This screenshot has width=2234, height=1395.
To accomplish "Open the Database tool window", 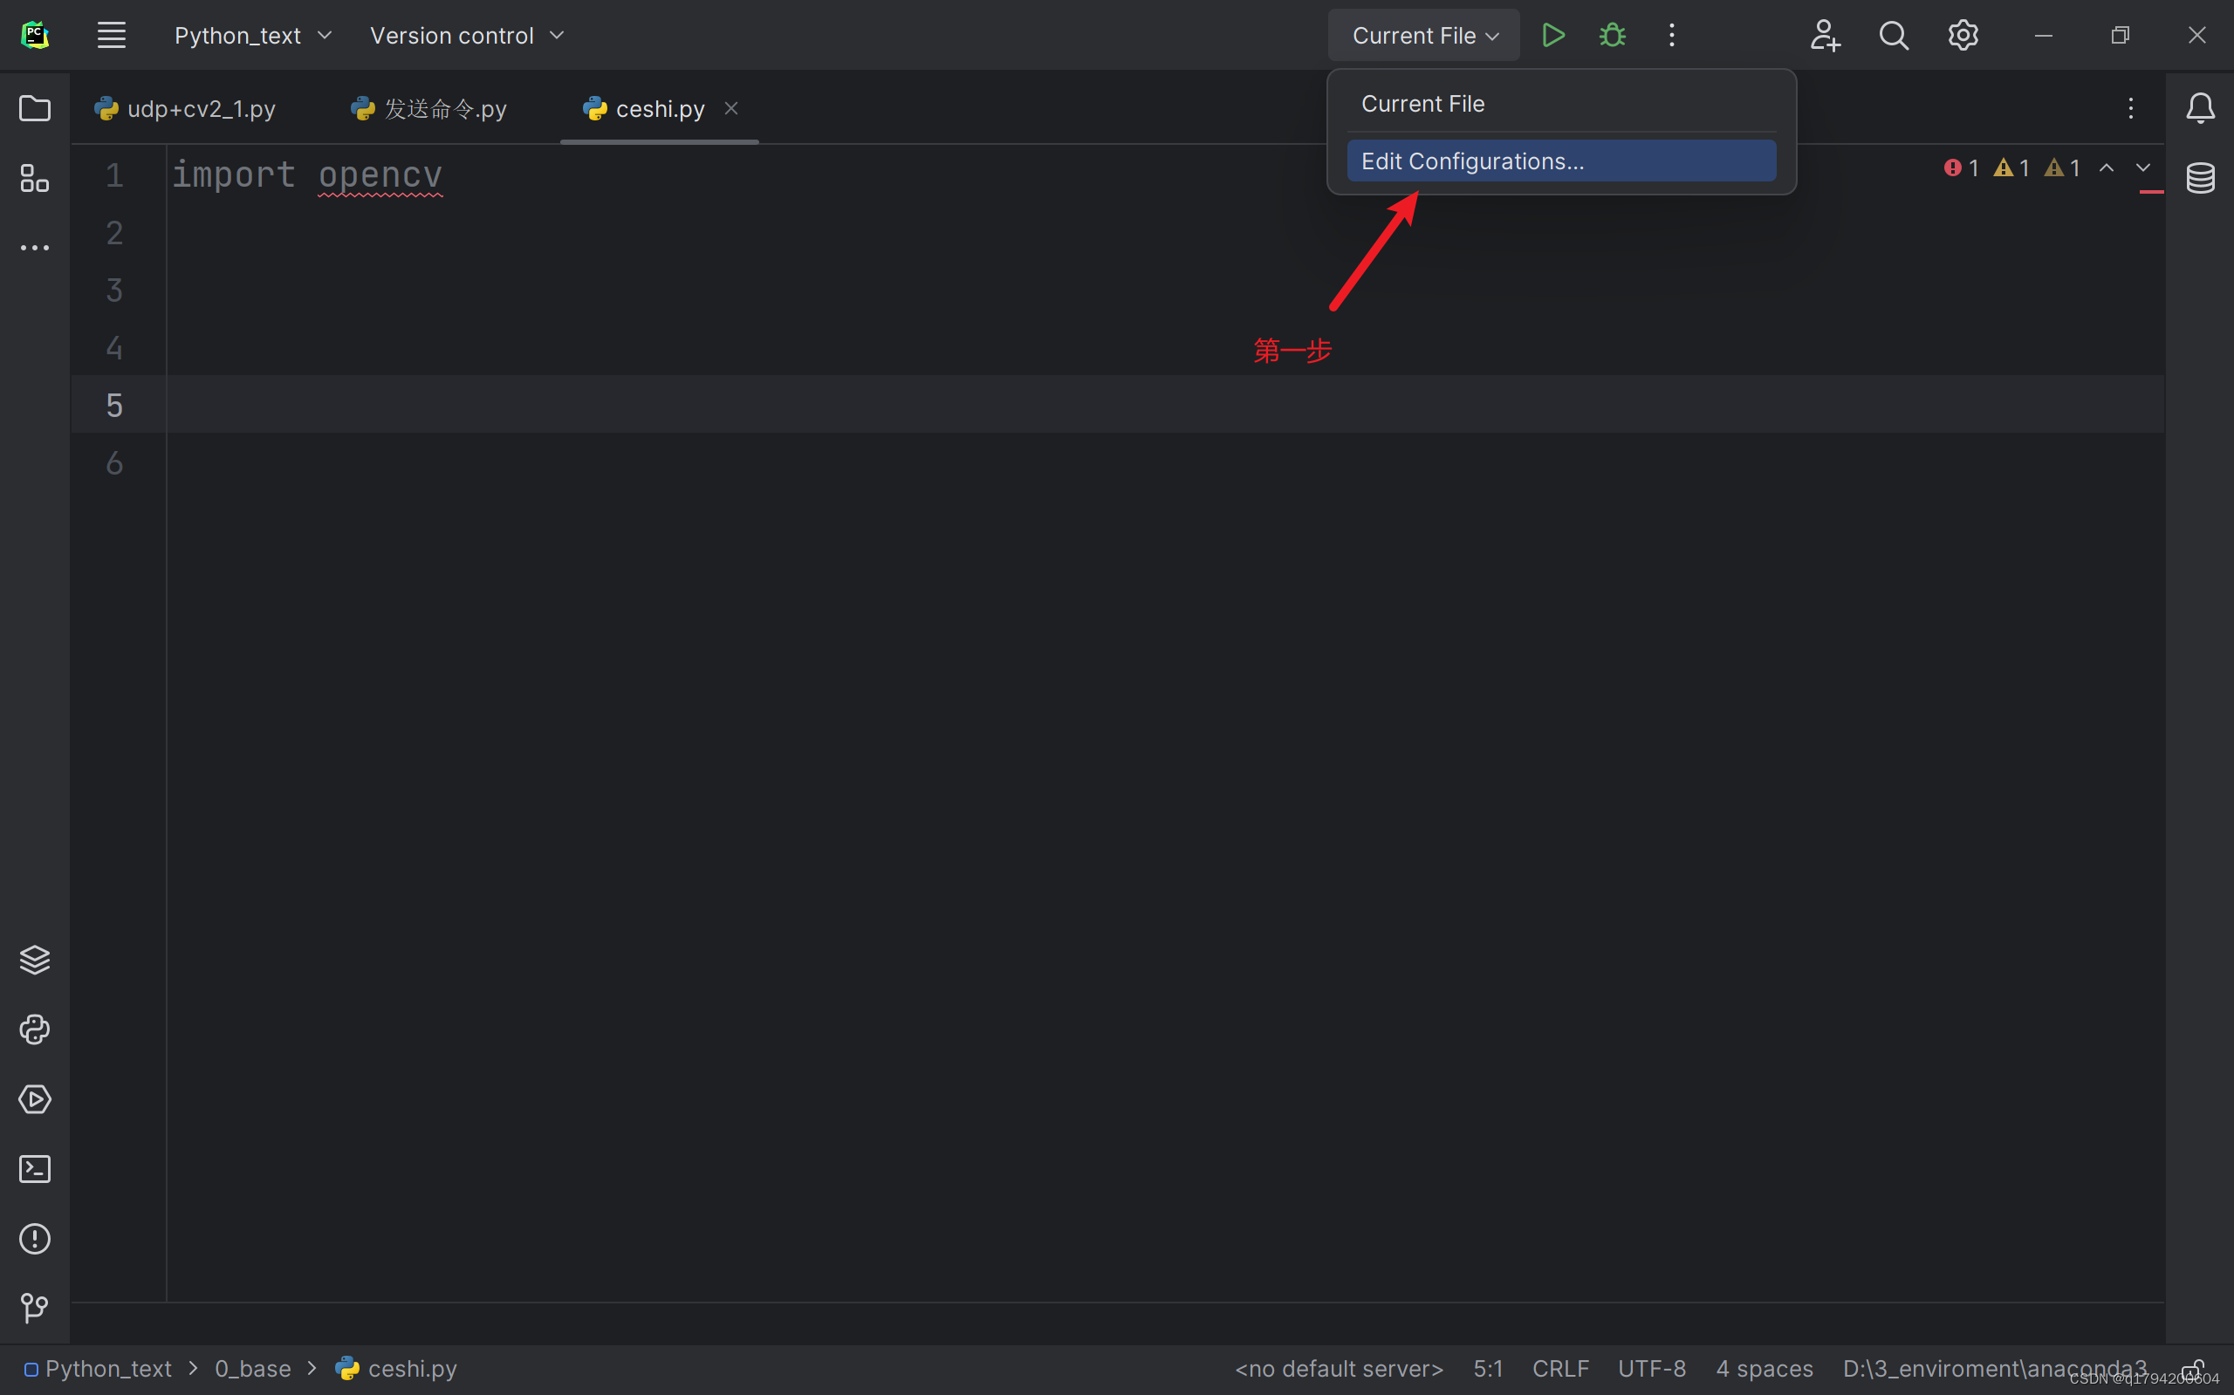I will (x=2200, y=178).
